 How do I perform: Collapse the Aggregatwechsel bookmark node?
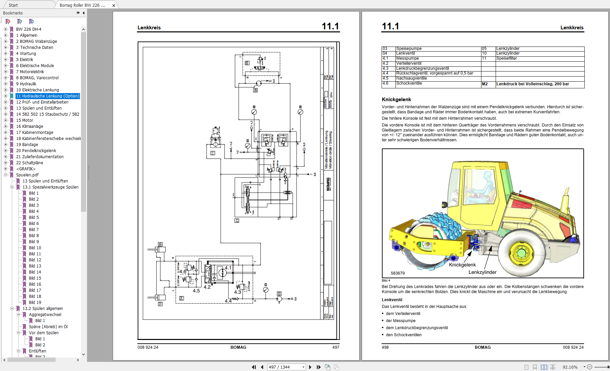[x=18, y=315]
